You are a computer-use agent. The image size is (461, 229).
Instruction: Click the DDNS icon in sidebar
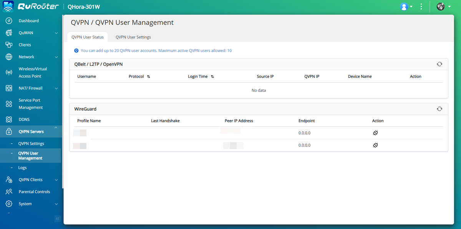click(9, 119)
